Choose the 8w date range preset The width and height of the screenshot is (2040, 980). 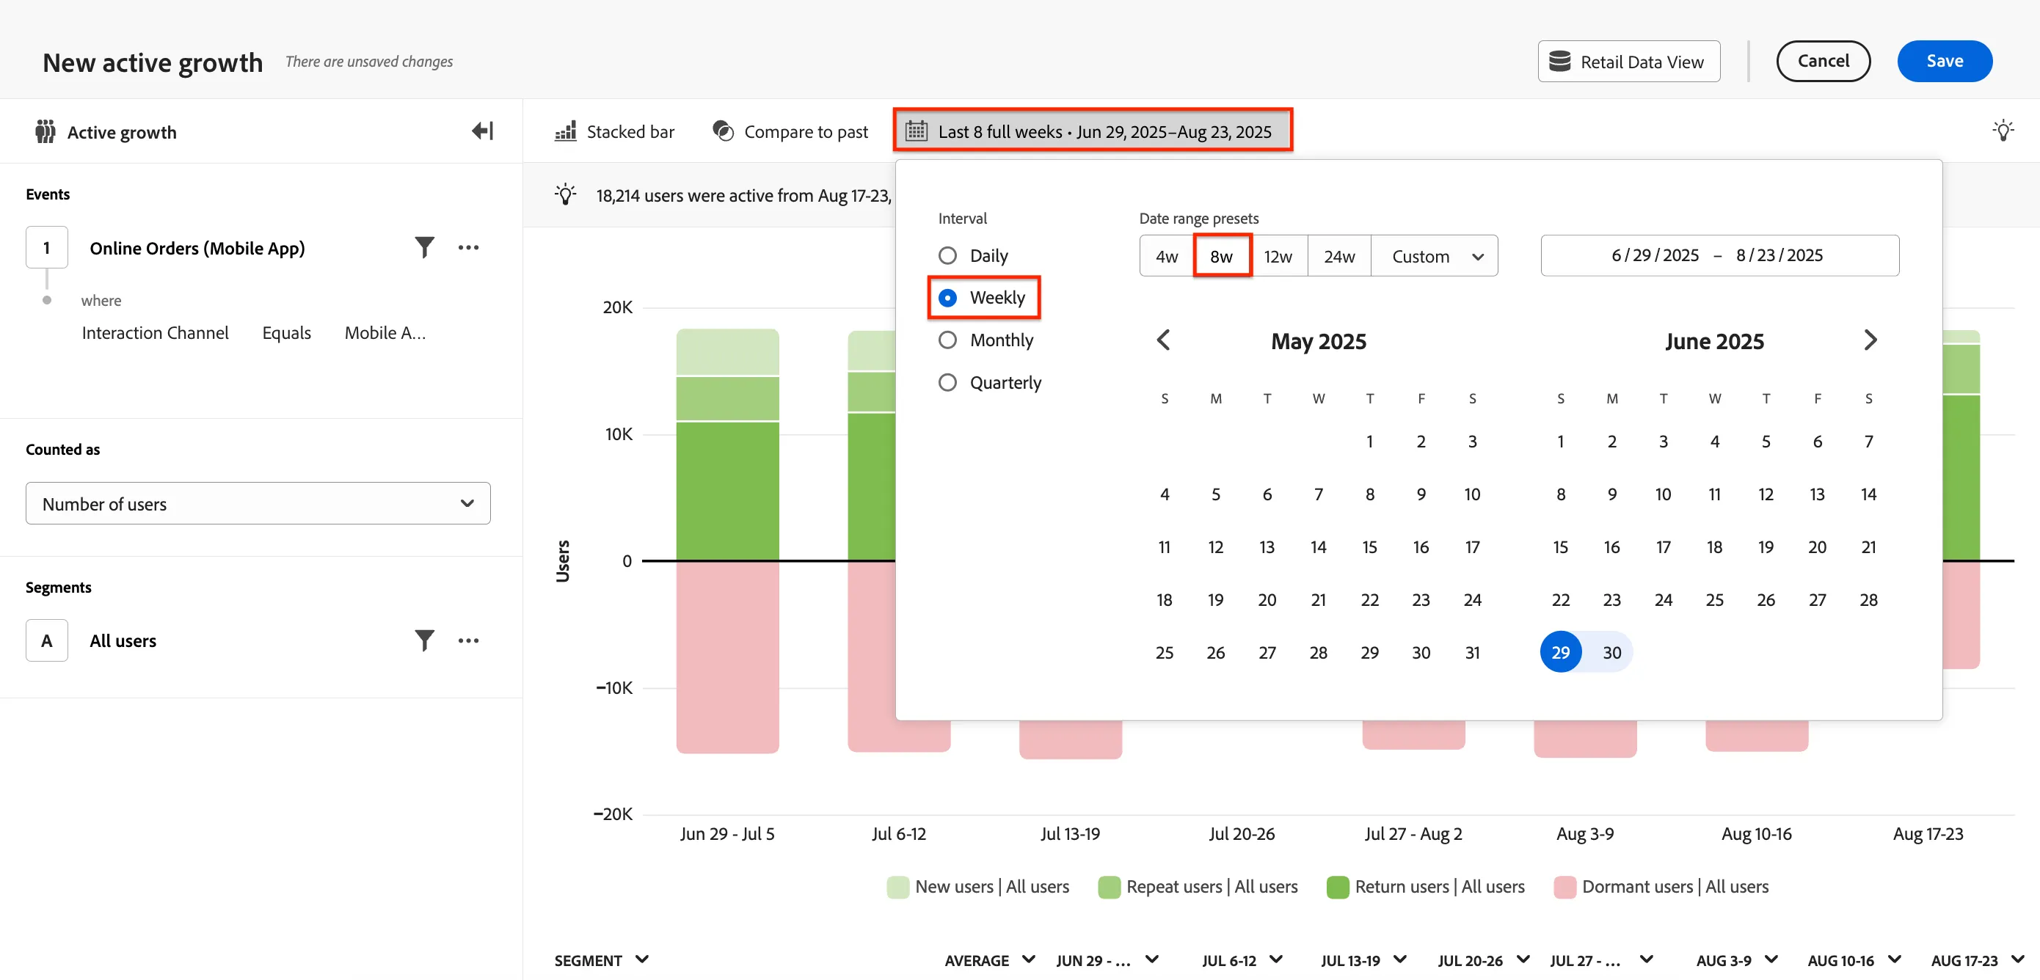pos(1221,256)
